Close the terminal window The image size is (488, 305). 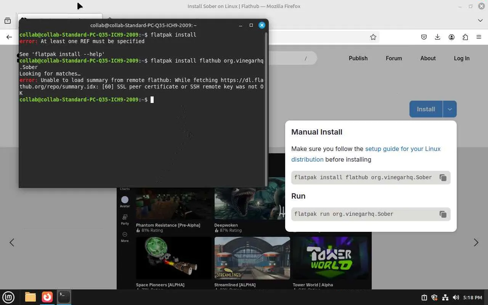[x=262, y=26]
